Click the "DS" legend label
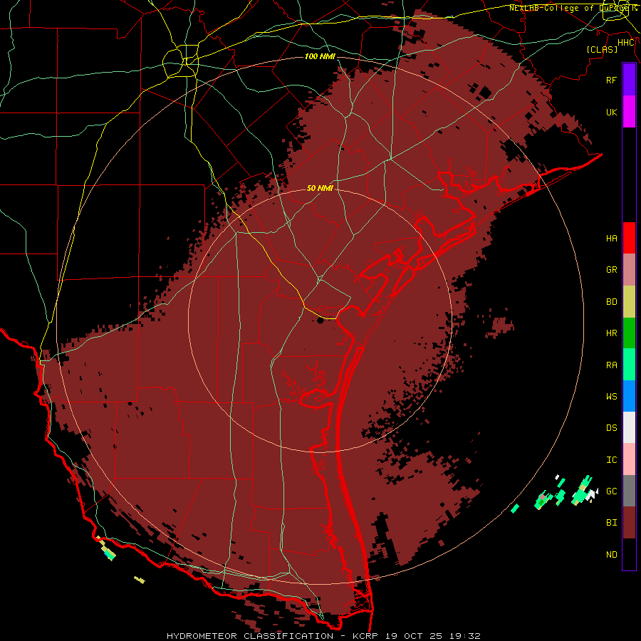The image size is (641, 641). click(x=611, y=428)
